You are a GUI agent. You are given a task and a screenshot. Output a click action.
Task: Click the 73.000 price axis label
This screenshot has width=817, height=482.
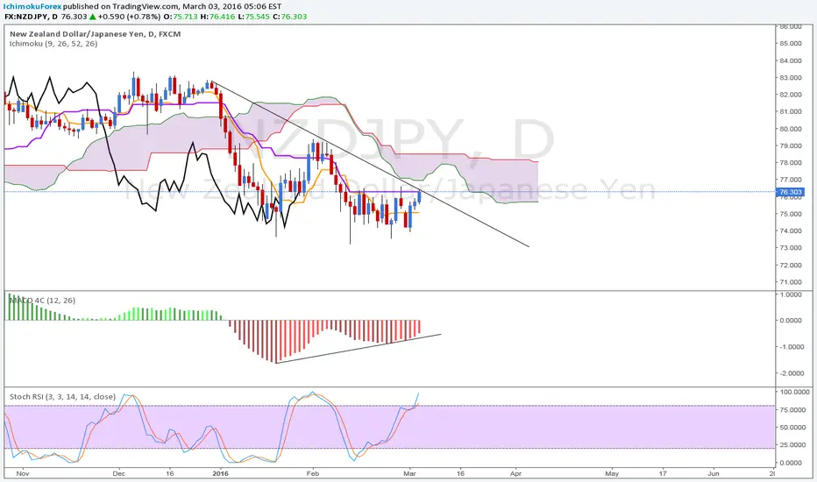pos(791,247)
